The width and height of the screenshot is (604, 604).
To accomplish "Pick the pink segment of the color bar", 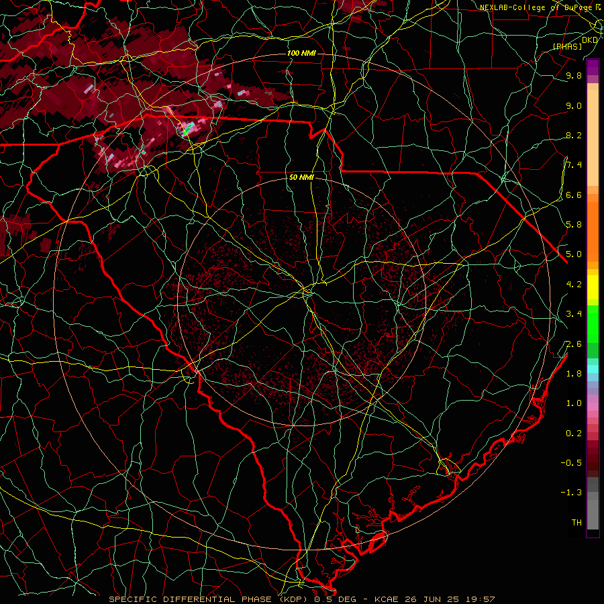I will point(593,407).
